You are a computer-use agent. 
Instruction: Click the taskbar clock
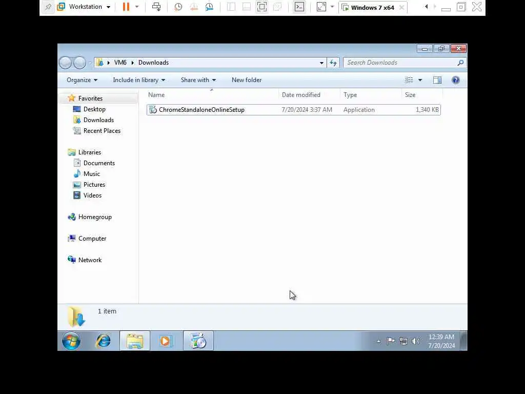[x=441, y=341]
